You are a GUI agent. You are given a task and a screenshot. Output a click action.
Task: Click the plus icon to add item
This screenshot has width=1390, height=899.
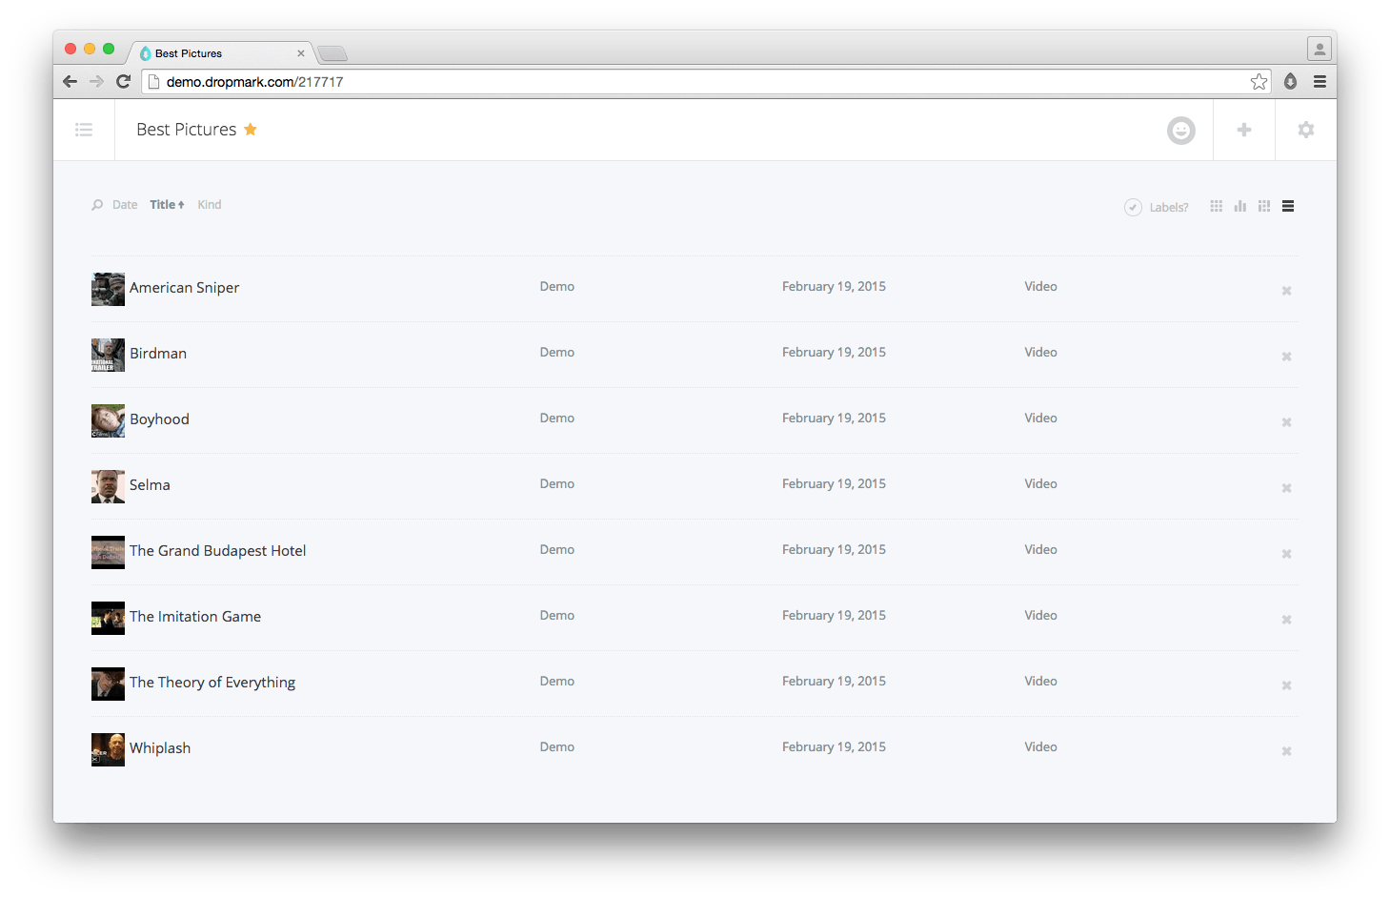tap(1244, 130)
